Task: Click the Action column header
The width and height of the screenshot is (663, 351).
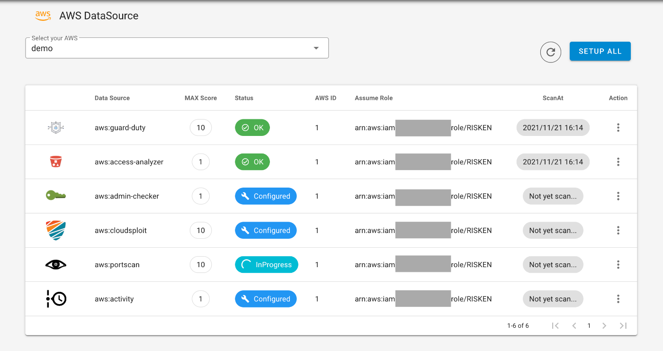Action: coord(618,98)
